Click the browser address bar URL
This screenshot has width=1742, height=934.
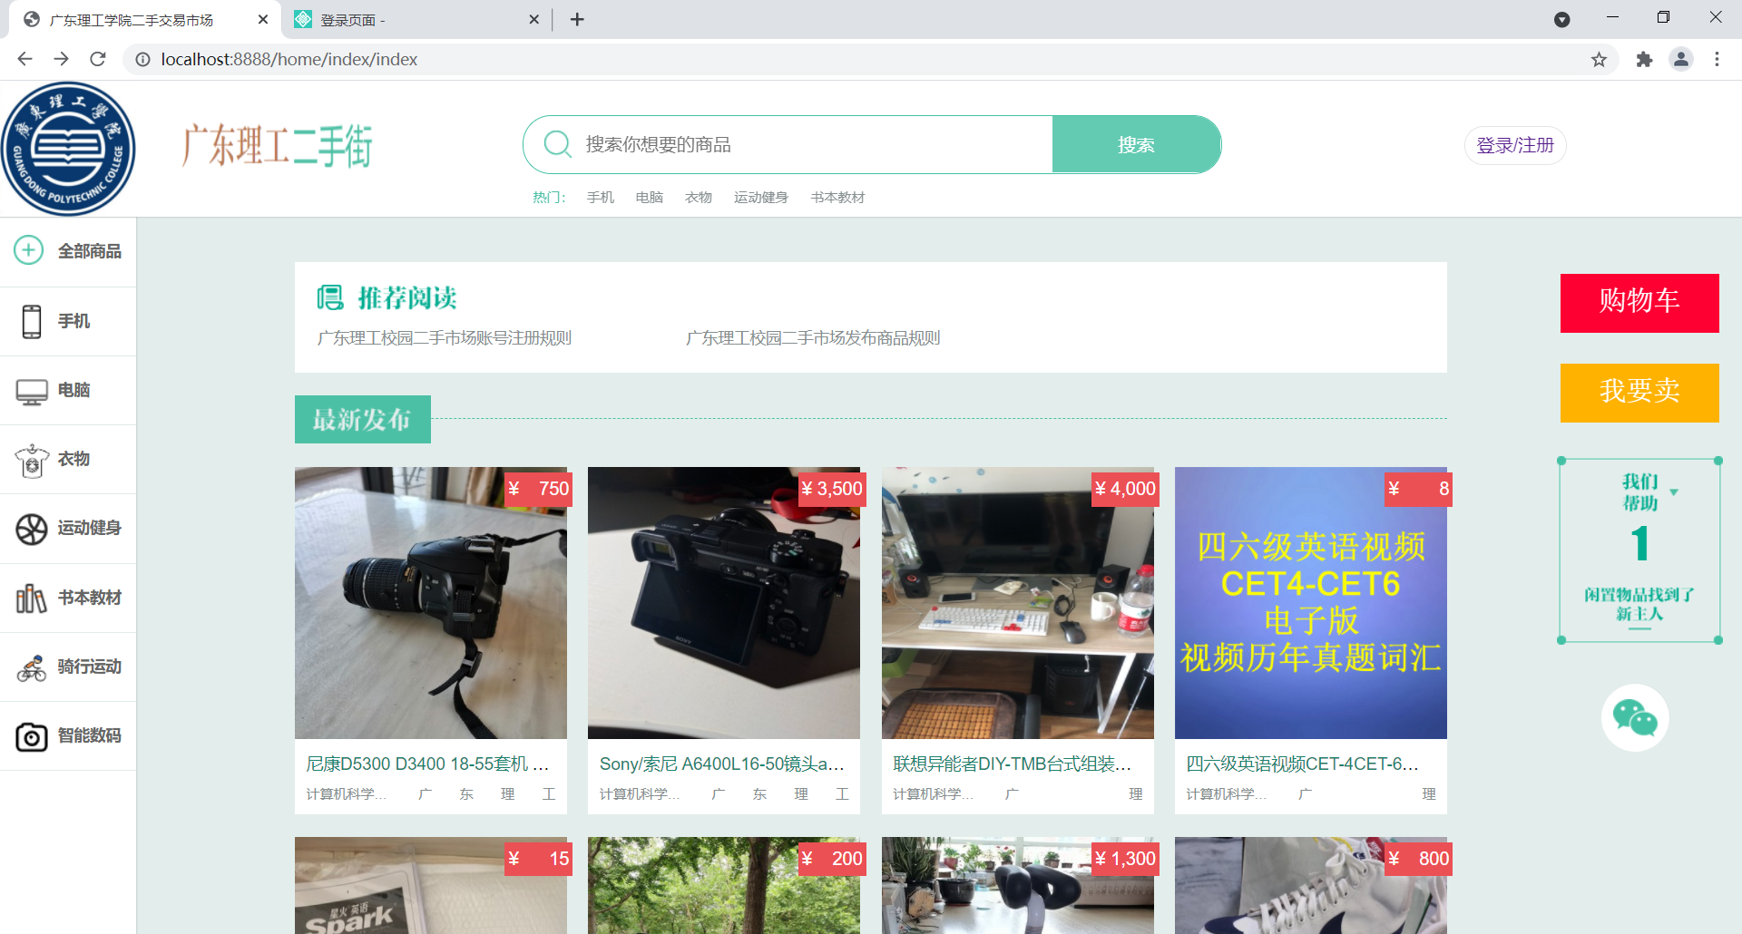click(x=289, y=59)
